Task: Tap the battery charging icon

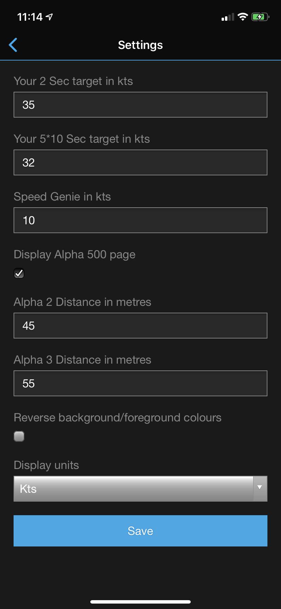Action: point(260,17)
